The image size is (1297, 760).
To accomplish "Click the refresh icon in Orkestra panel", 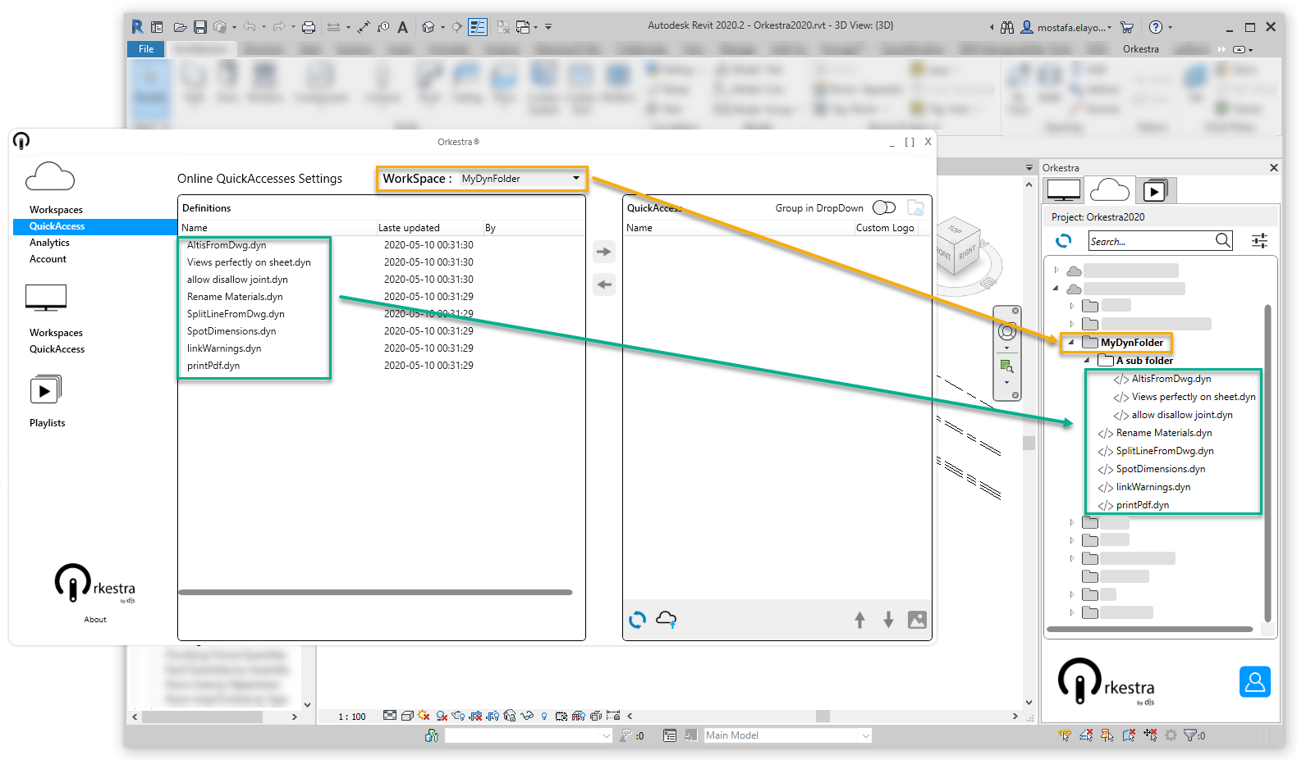I will 1064,240.
